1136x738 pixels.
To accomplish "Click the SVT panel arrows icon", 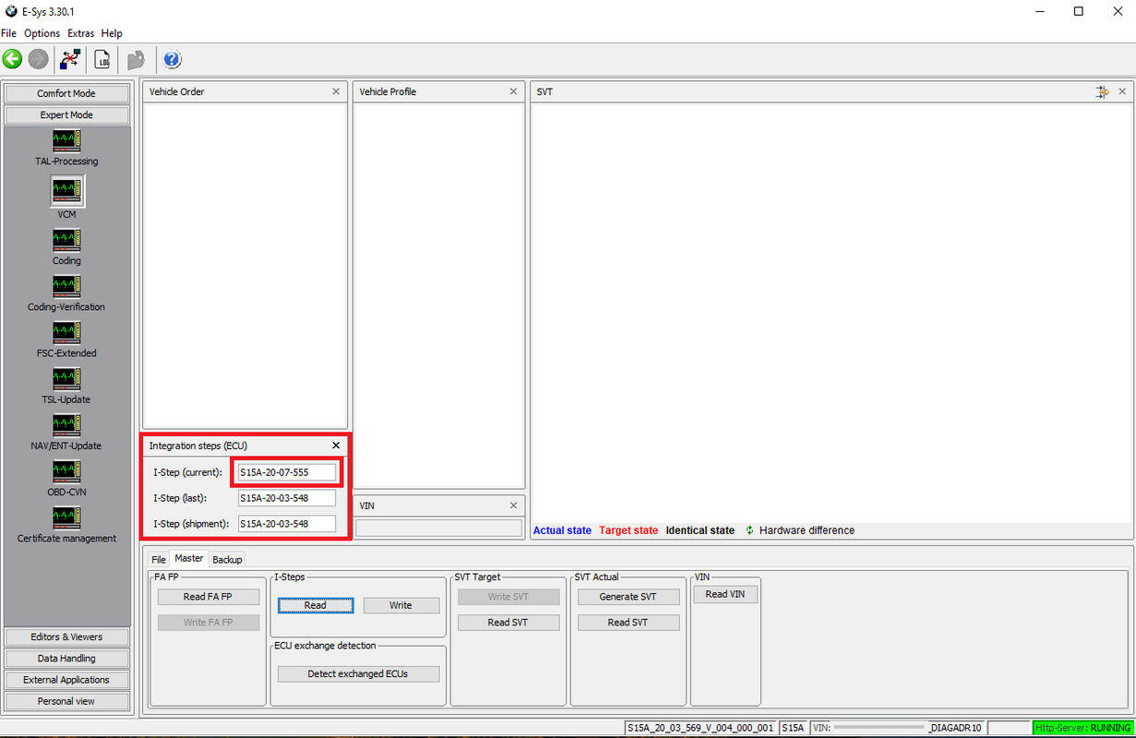I will click(1102, 92).
